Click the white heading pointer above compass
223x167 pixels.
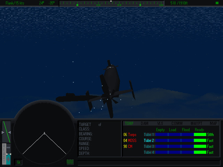111,1
